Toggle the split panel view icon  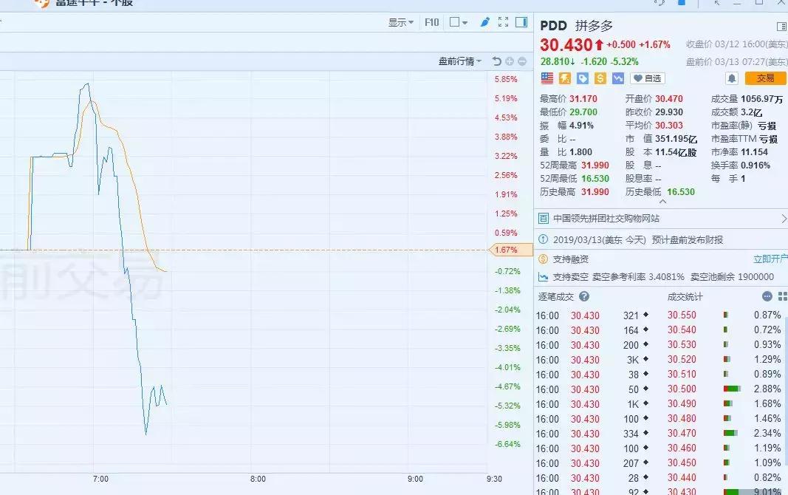(x=520, y=23)
